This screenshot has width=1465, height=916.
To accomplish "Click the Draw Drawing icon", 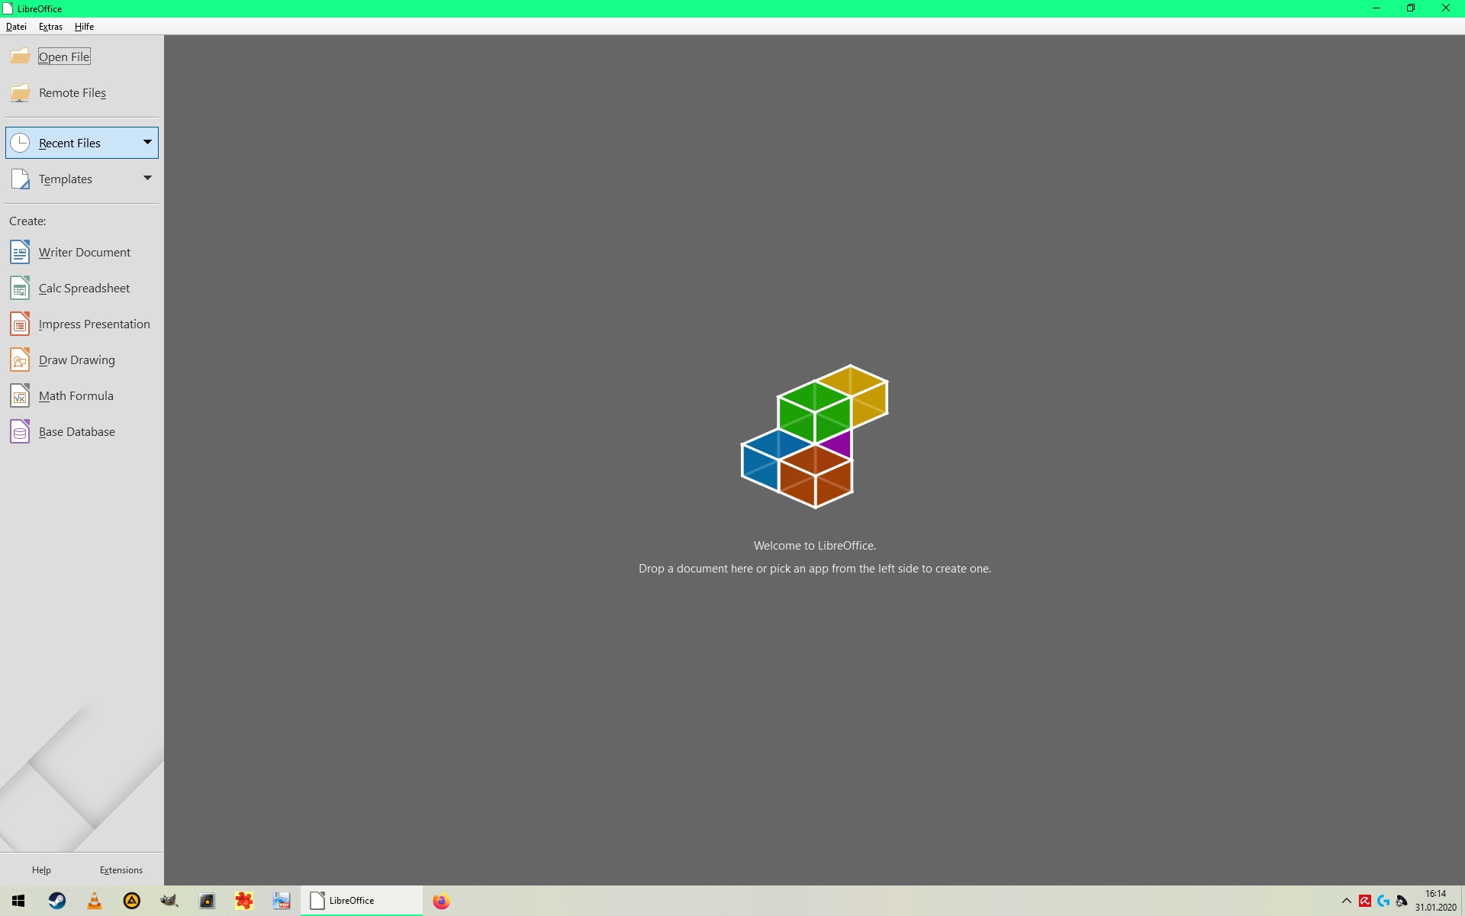I will 20,360.
